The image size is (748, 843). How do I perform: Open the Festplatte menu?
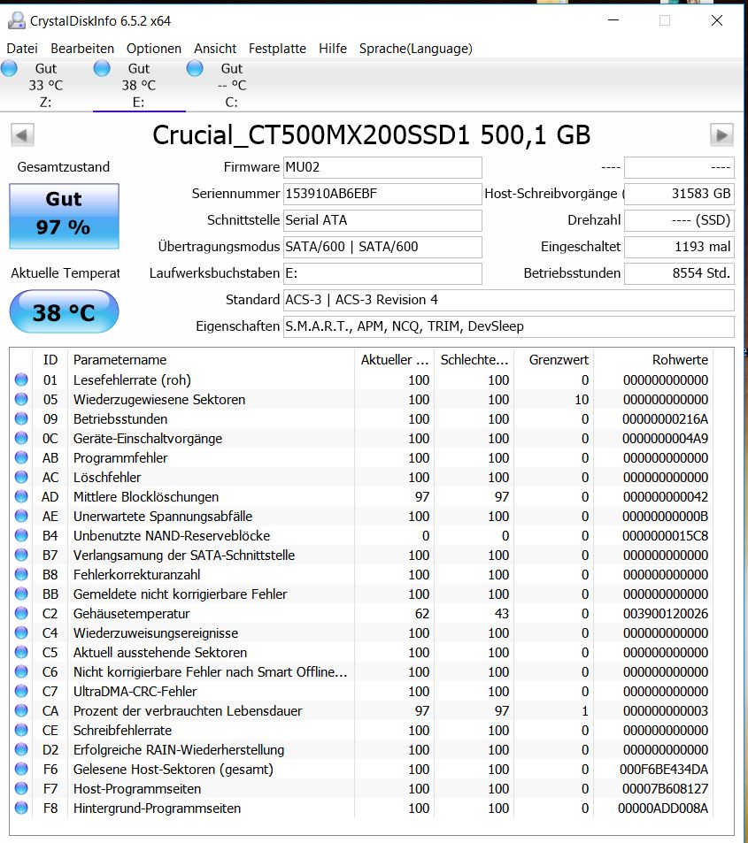tap(277, 49)
